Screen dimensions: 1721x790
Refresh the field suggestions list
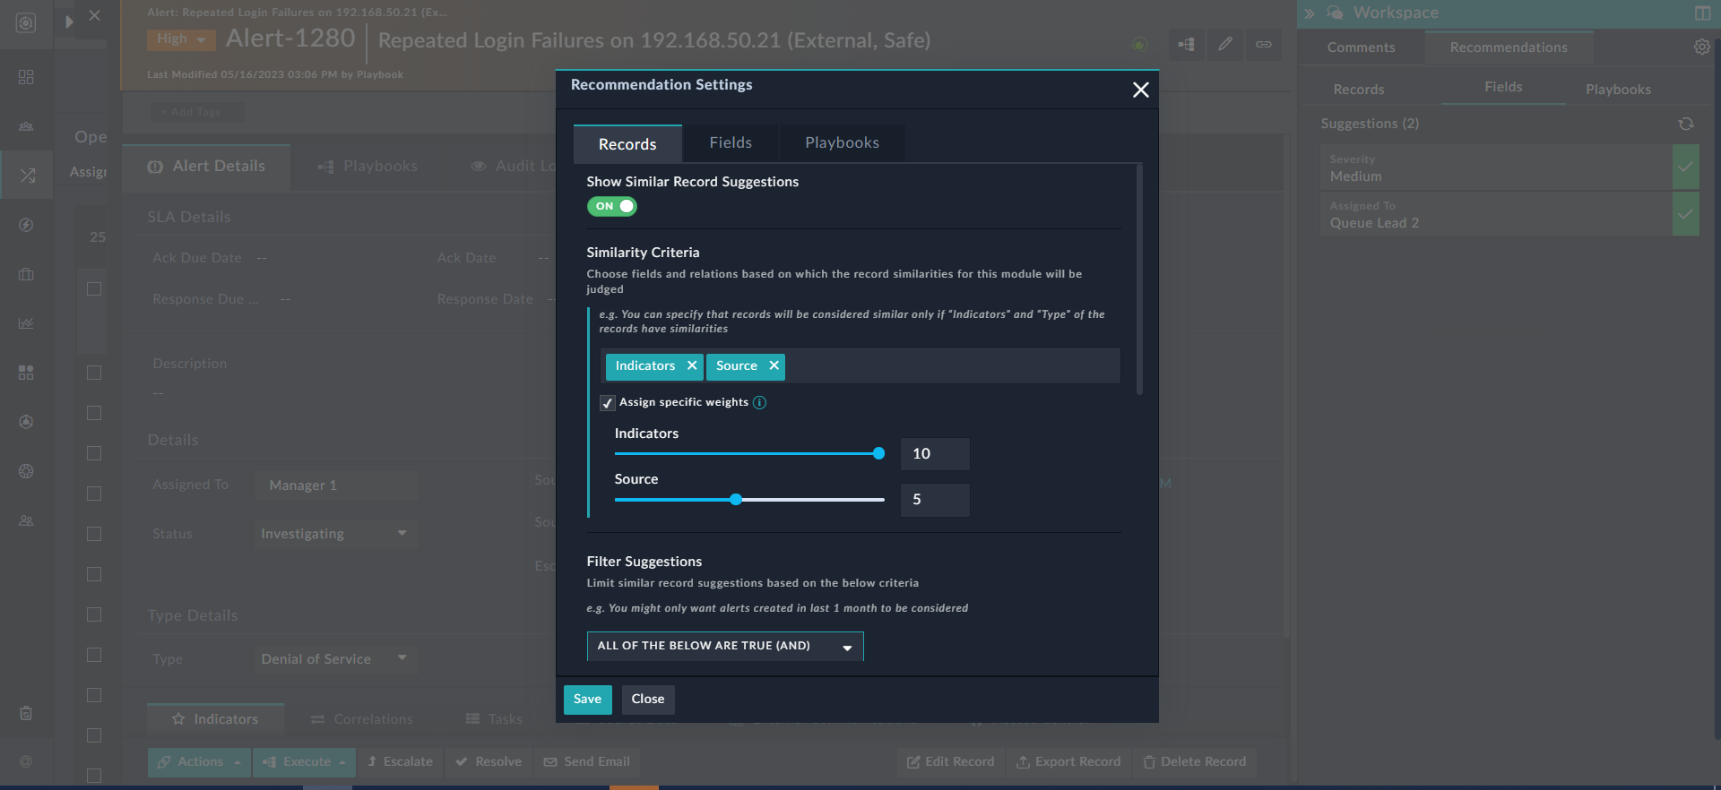coord(1685,124)
